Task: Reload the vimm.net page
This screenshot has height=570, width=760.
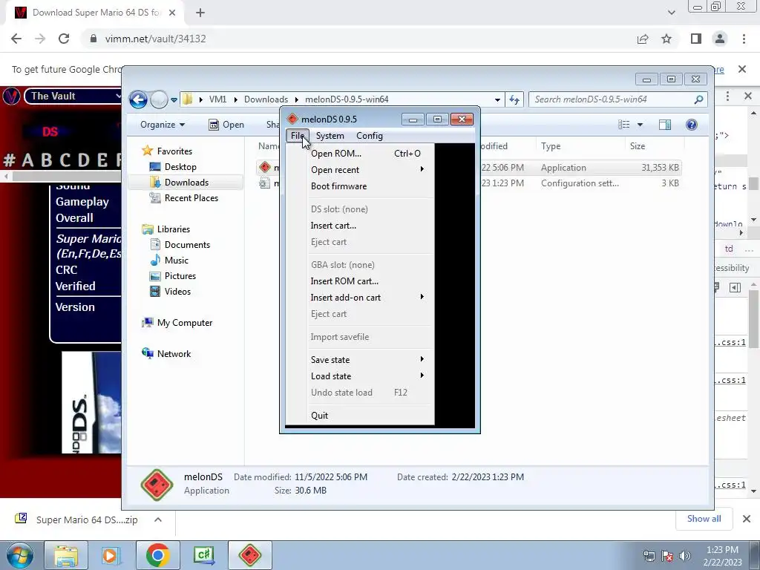Action: pos(64,39)
